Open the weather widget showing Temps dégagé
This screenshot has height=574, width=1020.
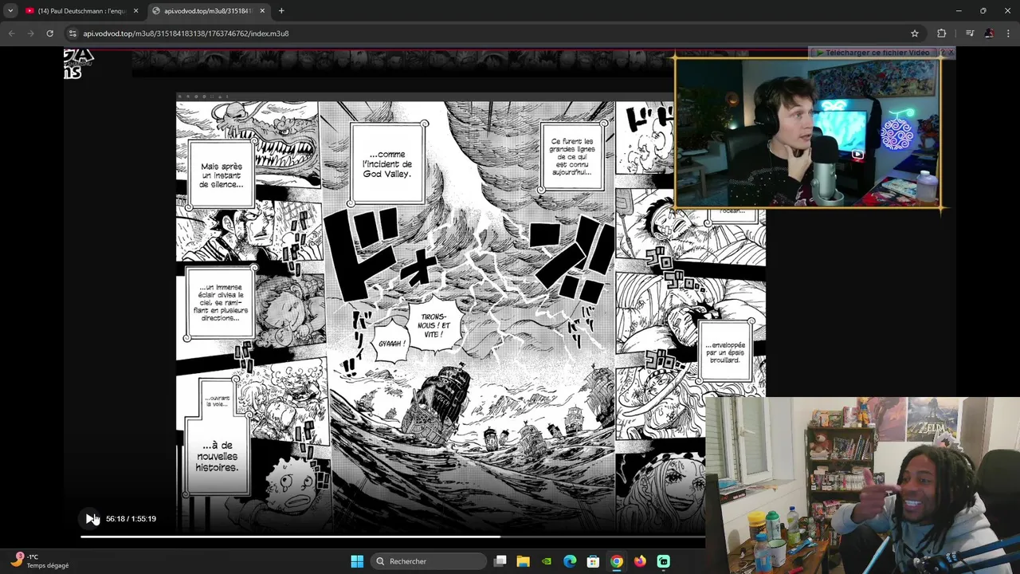pos(40,561)
